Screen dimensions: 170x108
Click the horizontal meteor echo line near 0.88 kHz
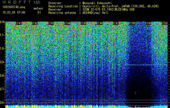139,65
